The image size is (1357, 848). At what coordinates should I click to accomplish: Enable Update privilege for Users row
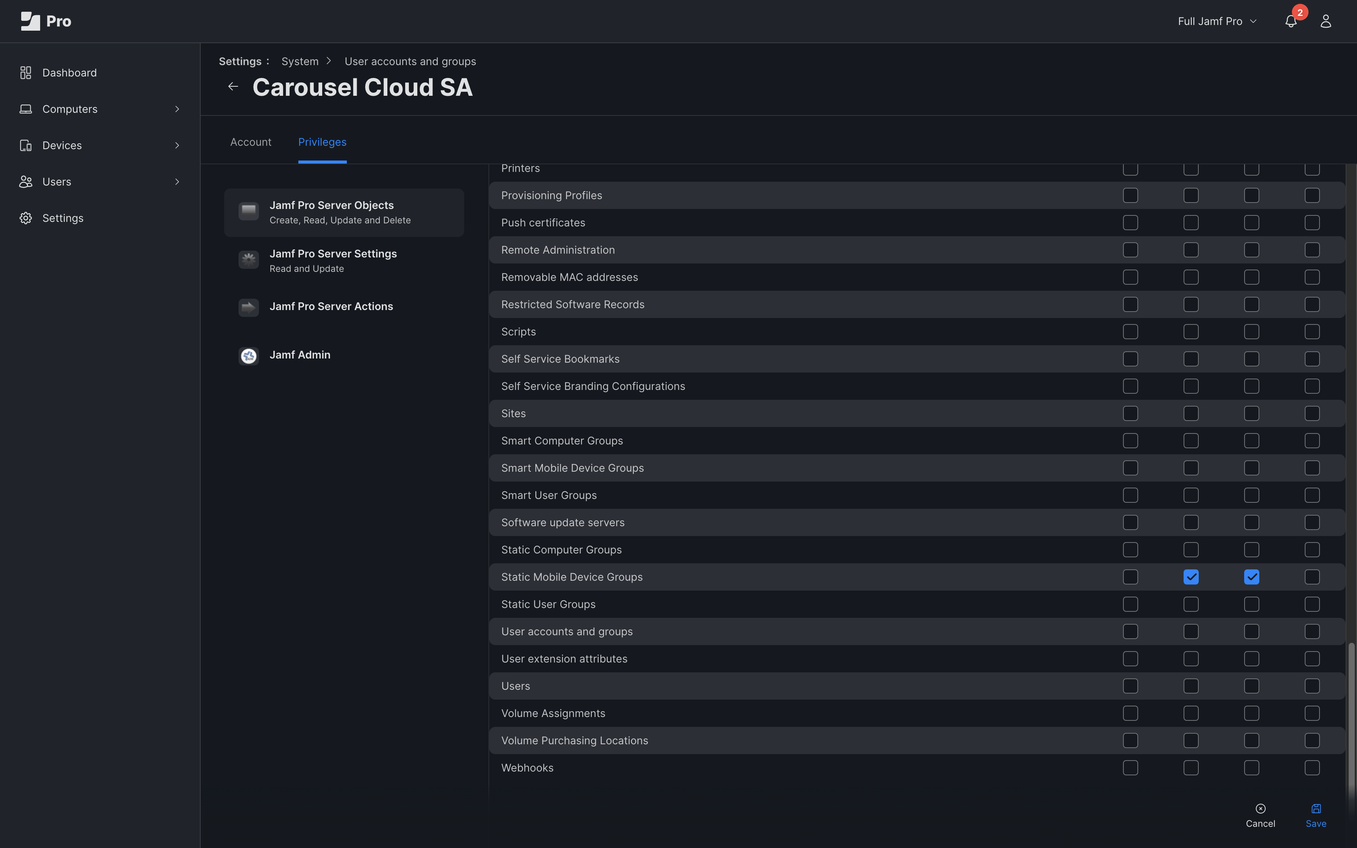pos(1252,686)
